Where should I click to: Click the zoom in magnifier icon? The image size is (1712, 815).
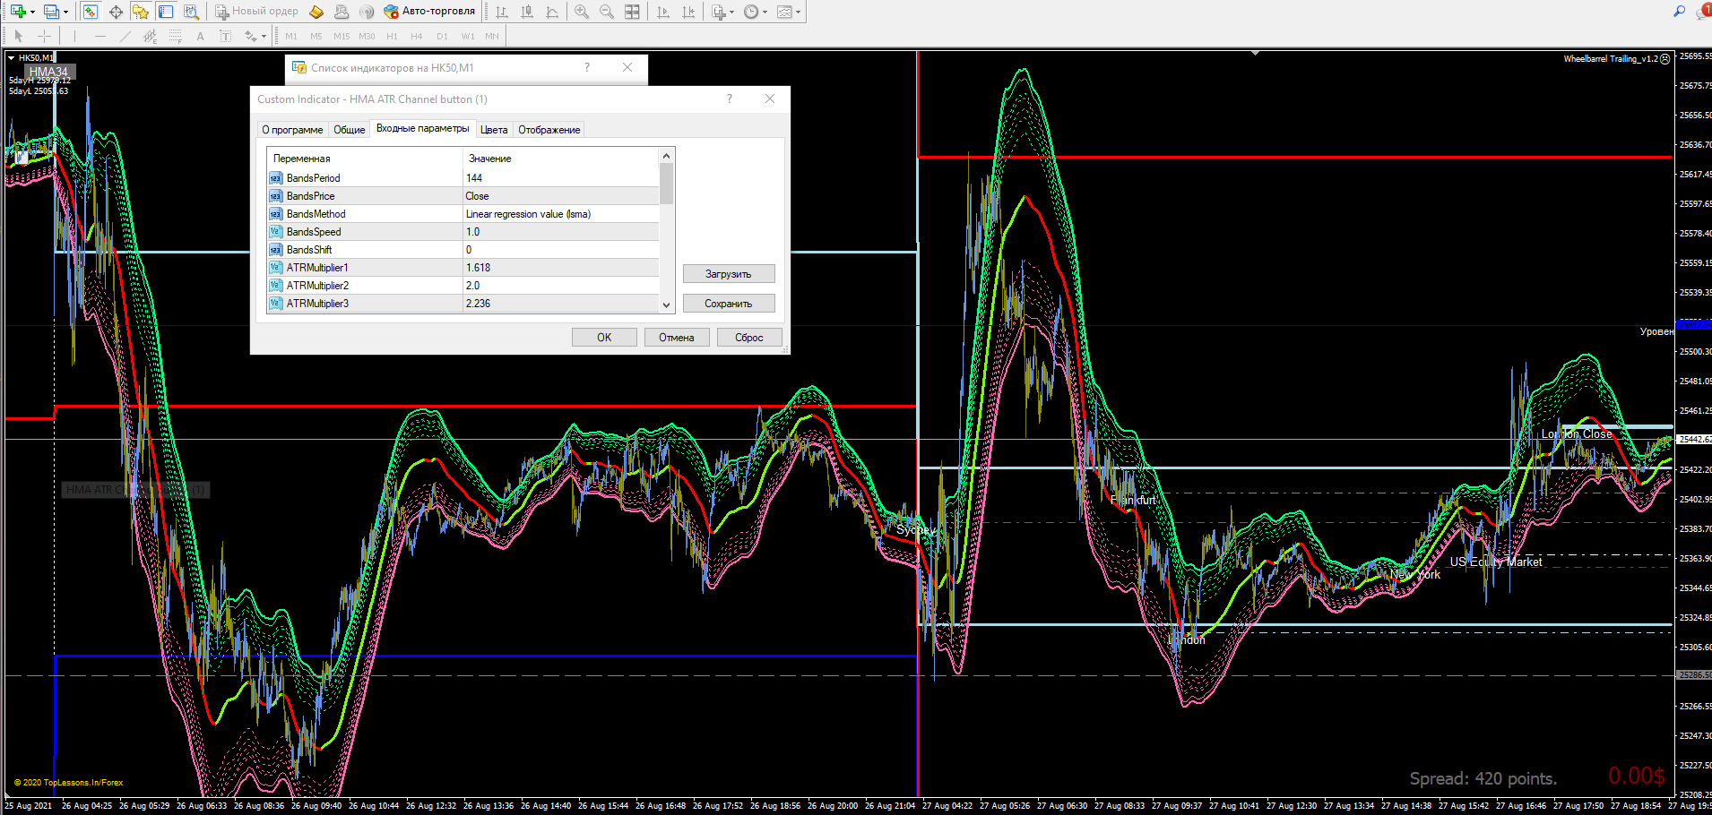[582, 12]
